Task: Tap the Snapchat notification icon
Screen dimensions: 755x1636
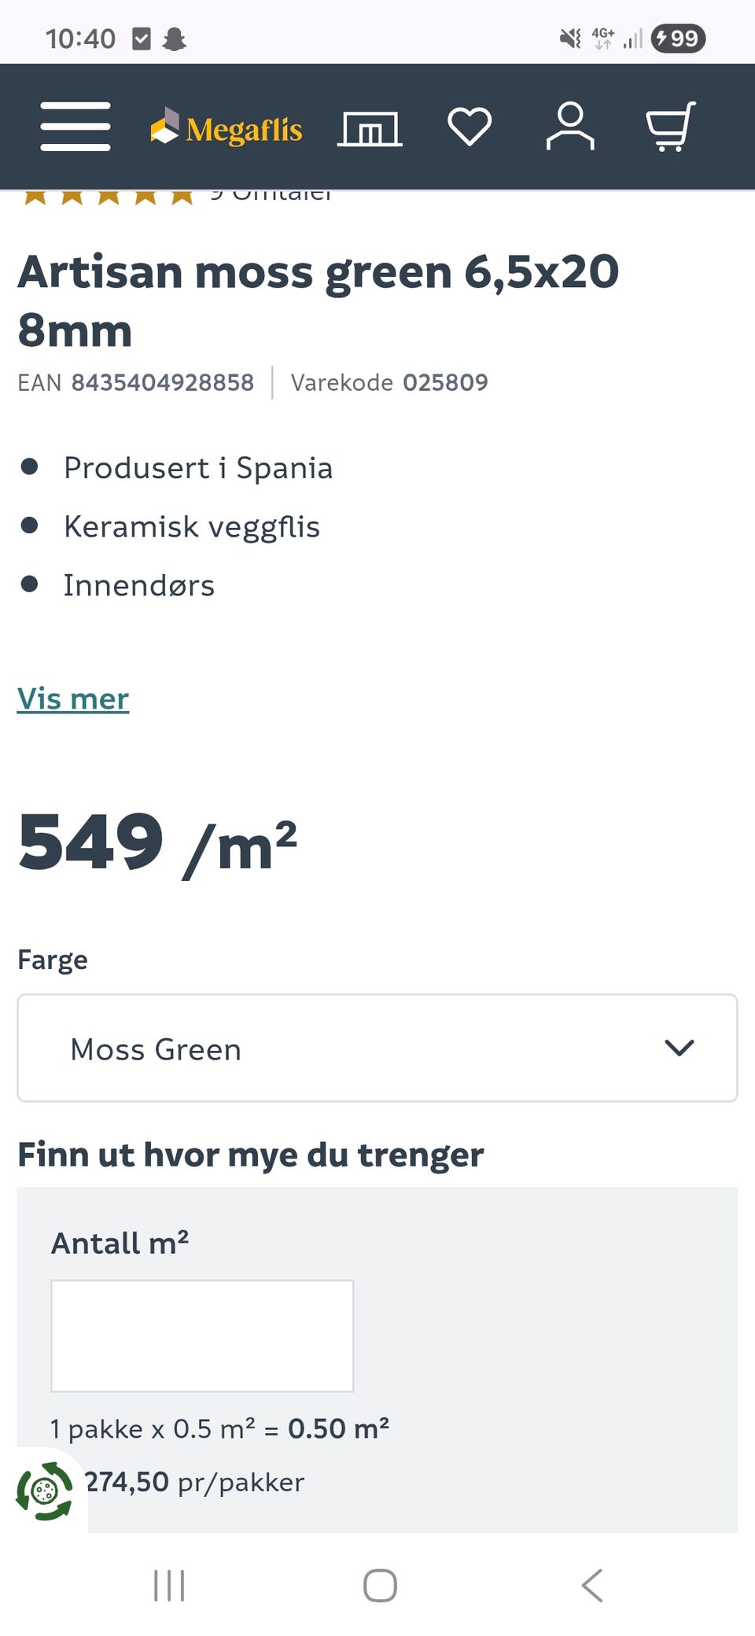Action: (174, 39)
